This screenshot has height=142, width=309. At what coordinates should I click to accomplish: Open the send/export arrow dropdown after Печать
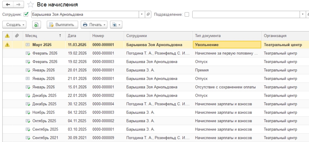[x=116, y=25]
